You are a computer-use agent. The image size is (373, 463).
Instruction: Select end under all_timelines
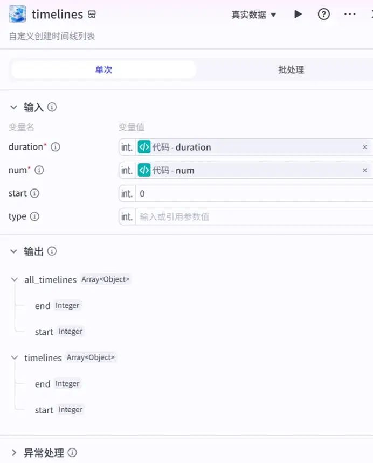click(x=43, y=306)
